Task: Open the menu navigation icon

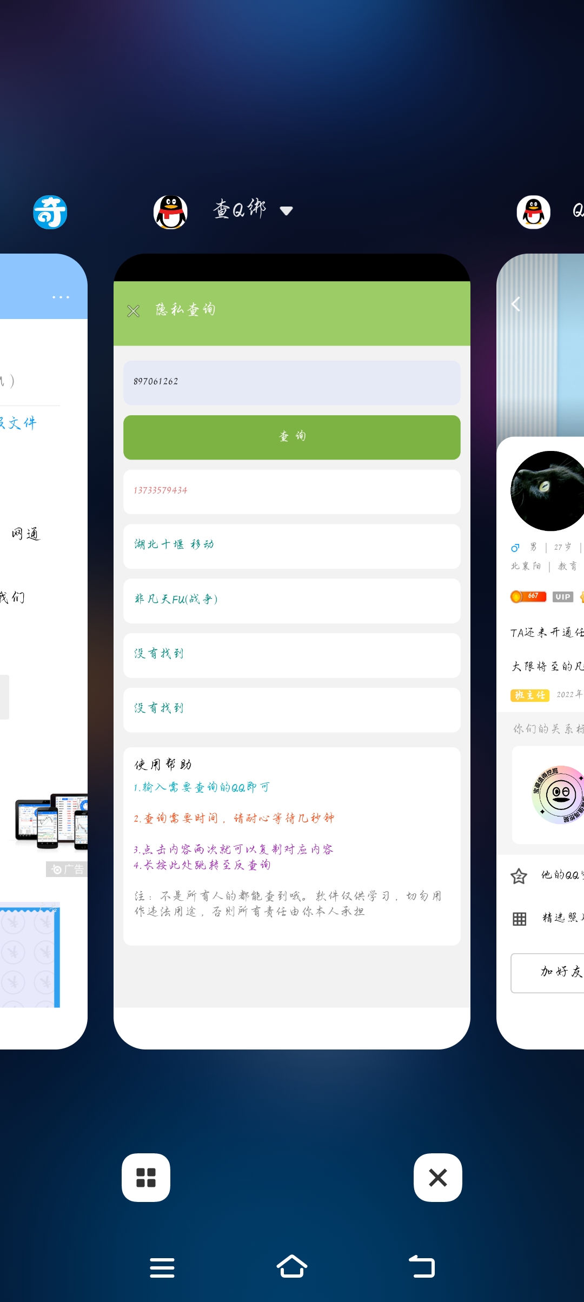Action: (162, 1267)
